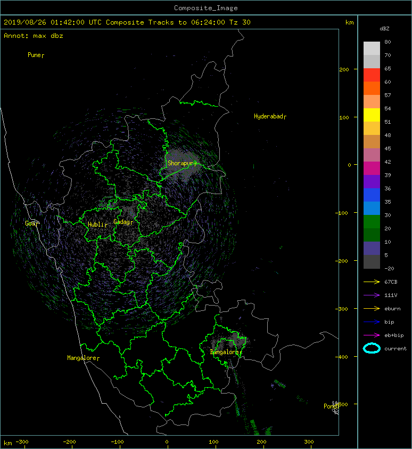This screenshot has height=449, width=412.
Task: Click the 54 dBZ yellow color swatch
Action: click(372, 115)
